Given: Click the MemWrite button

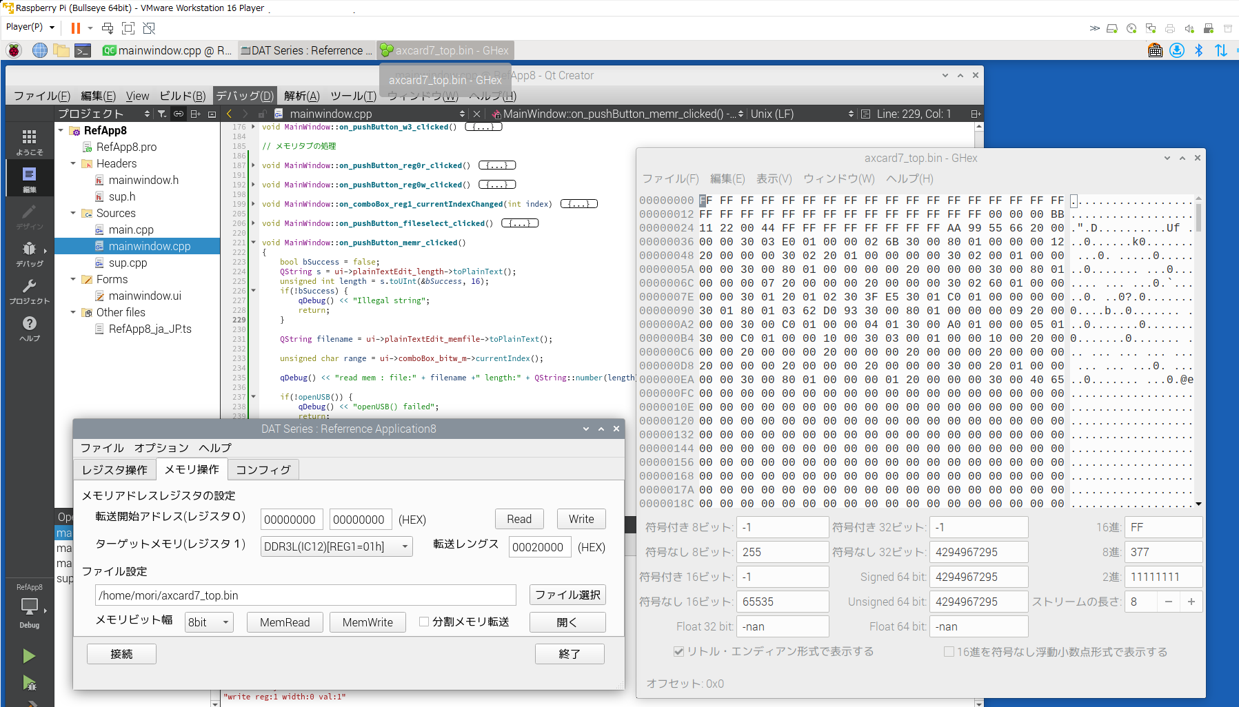Looking at the screenshot, I should pos(367,622).
